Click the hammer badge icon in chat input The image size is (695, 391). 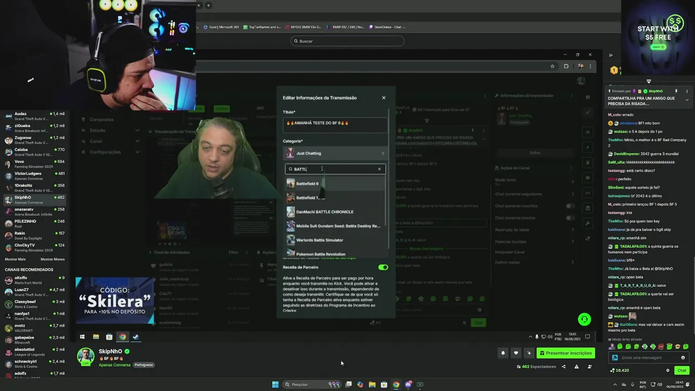click(615, 358)
